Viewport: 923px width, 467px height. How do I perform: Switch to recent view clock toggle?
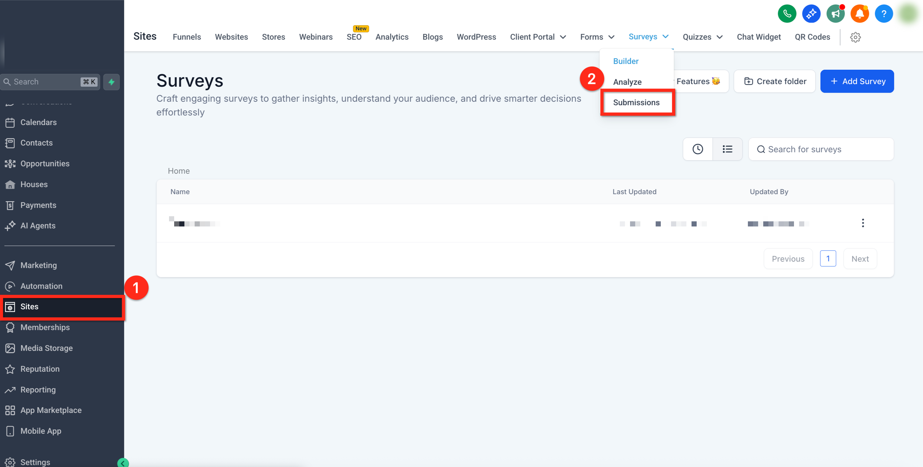698,149
